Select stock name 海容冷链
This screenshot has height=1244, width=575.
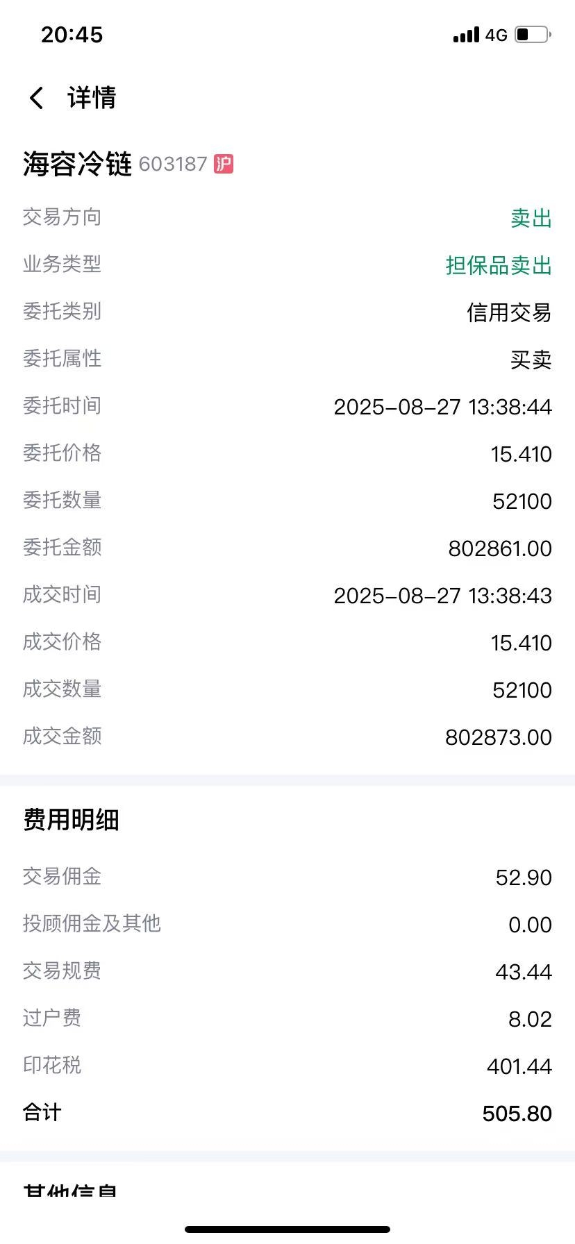77,164
